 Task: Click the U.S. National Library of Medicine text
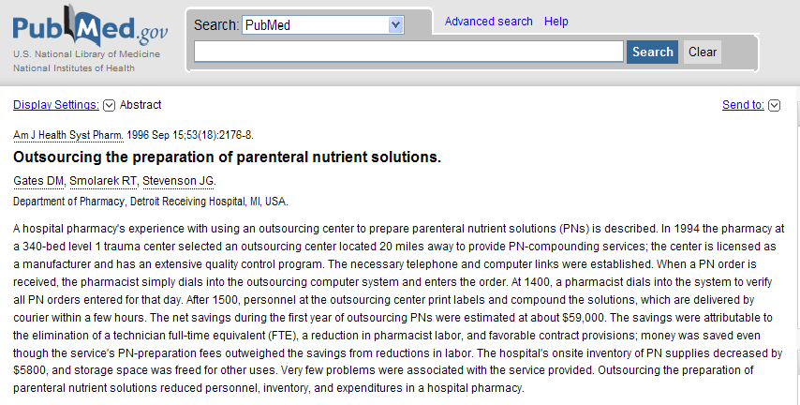[87, 54]
